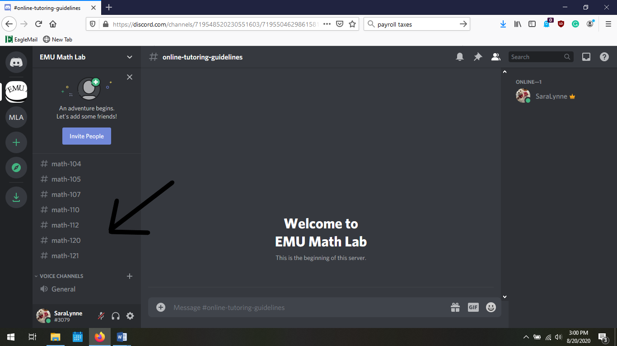Toggle microphone mute
Screen dimensions: 617x346
(101, 316)
